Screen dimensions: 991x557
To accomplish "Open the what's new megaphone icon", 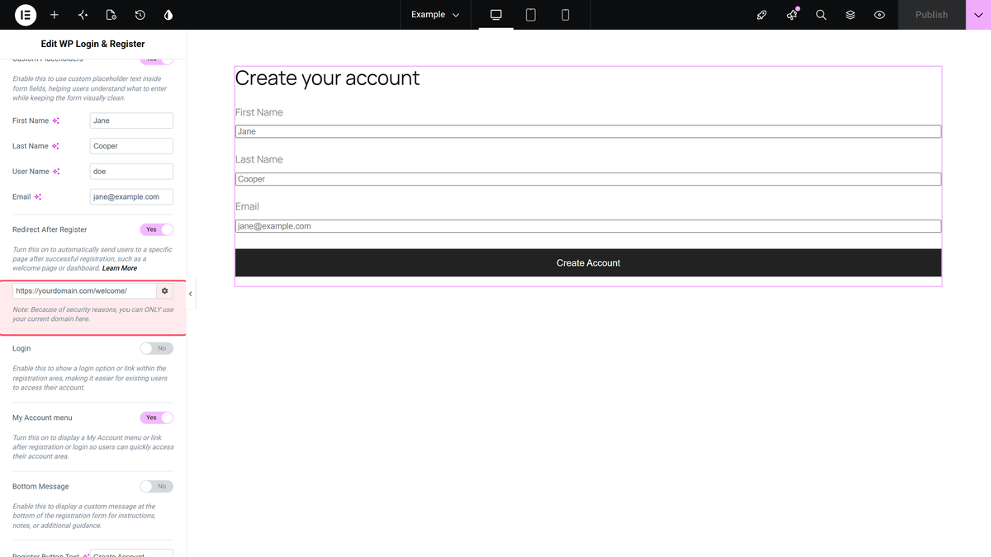I will tap(792, 15).
